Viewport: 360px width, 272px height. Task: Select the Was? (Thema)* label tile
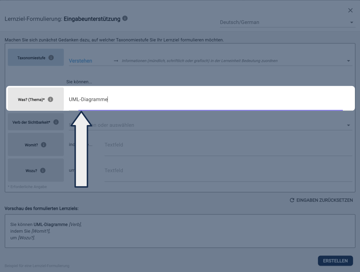pyautogui.click(x=31, y=100)
